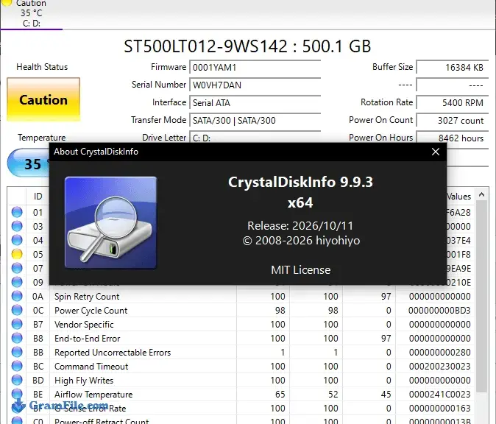Screen dimensions: 496x424
Task: Click the threshold value 45 for Airflow Temperature
Action: [x=386, y=395]
